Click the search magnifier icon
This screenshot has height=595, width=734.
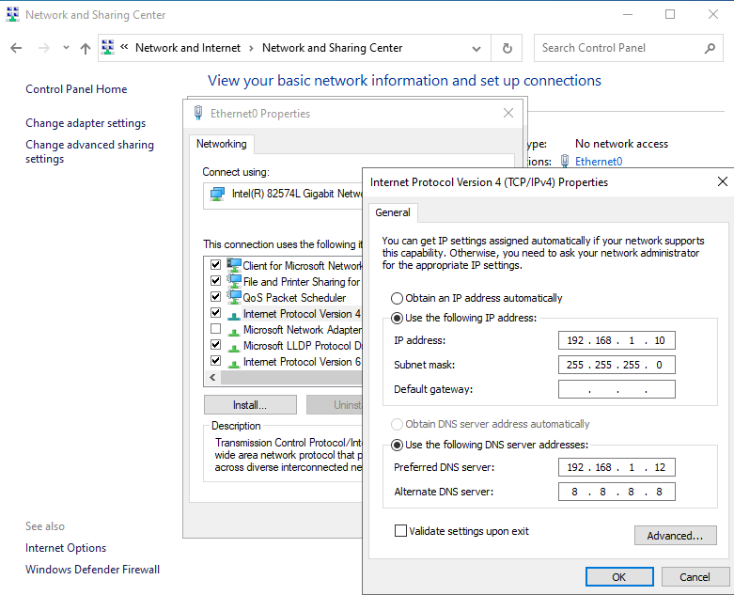tap(710, 48)
